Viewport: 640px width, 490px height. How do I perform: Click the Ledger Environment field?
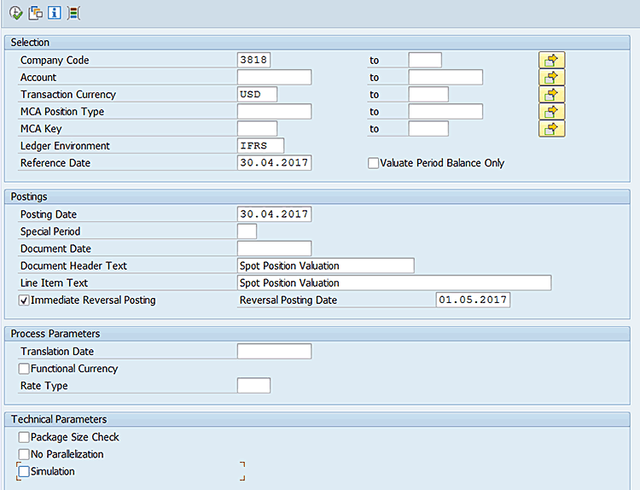click(x=260, y=146)
